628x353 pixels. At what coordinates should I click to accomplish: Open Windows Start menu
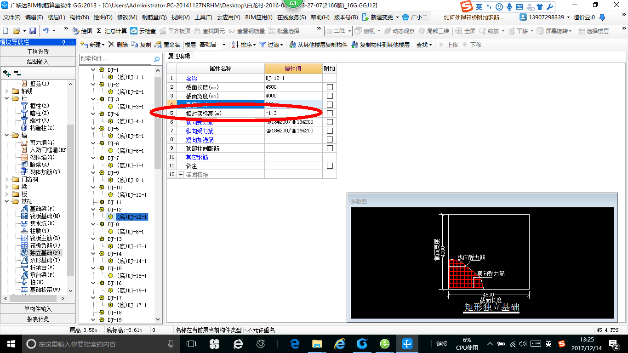[11, 344]
